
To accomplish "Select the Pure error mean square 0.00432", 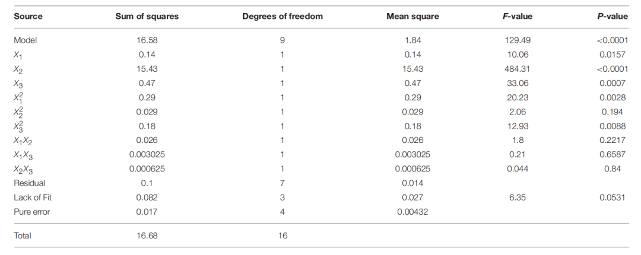I will click(x=412, y=212).
